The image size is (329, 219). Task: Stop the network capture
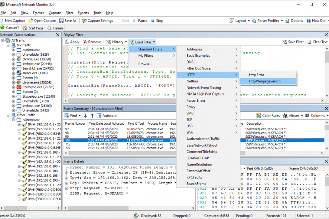157,20
